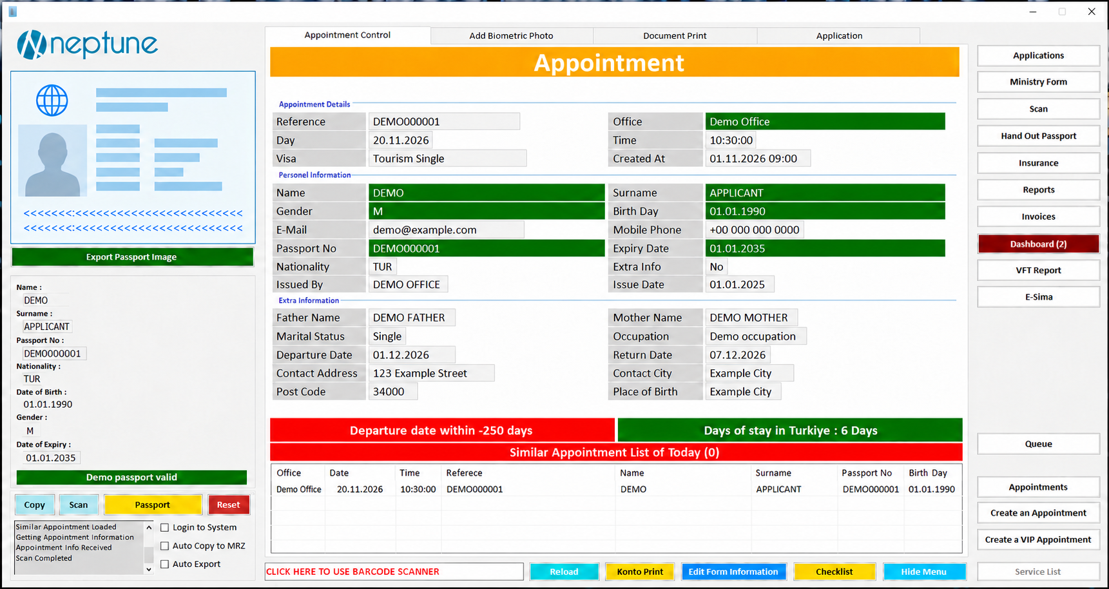The width and height of the screenshot is (1109, 589).
Task: Open the Checklist
Action: click(x=834, y=572)
